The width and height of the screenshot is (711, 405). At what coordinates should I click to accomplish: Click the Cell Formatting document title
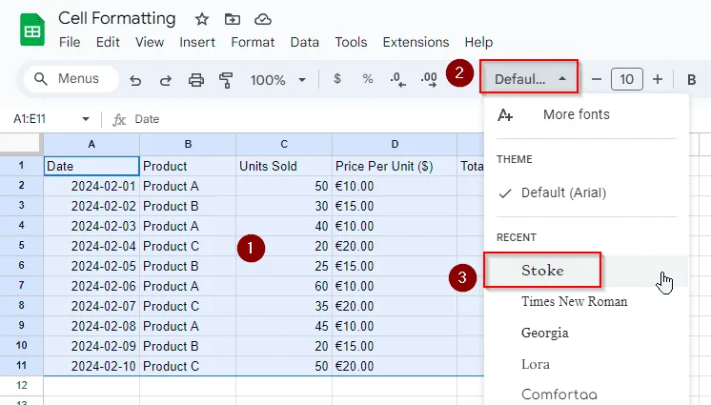pyautogui.click(x=116, y=19)
